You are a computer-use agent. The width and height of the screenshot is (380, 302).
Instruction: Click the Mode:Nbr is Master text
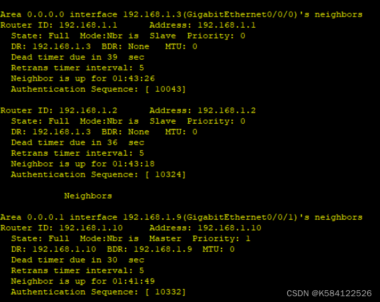tap(131, 239)
